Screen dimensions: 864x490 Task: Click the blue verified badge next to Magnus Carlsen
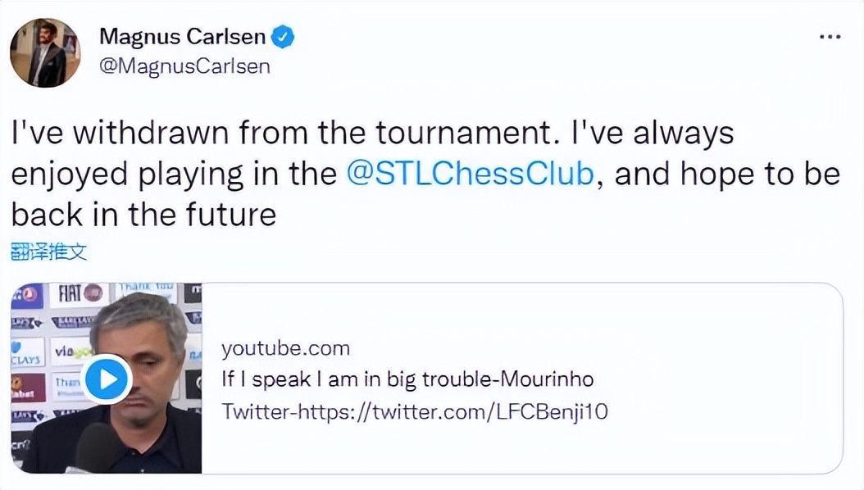[x=281, y=36]
